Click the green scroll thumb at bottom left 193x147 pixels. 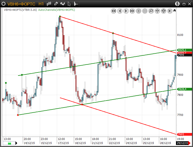tap(10, 143)
